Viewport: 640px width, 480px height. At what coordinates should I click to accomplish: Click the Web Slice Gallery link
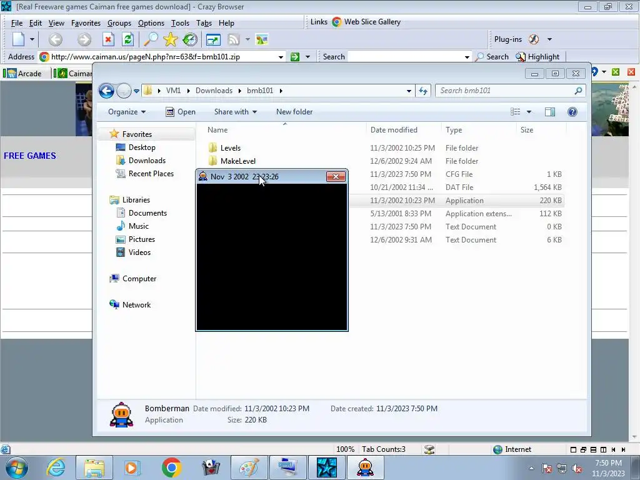click(366, 22)
